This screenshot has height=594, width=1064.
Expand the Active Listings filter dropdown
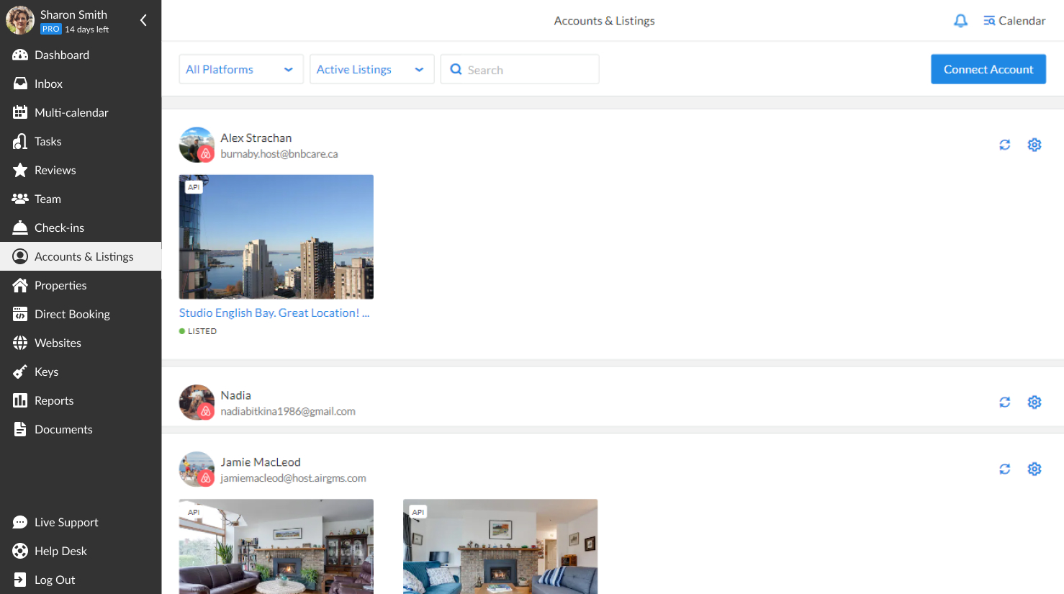coord(371,69)
